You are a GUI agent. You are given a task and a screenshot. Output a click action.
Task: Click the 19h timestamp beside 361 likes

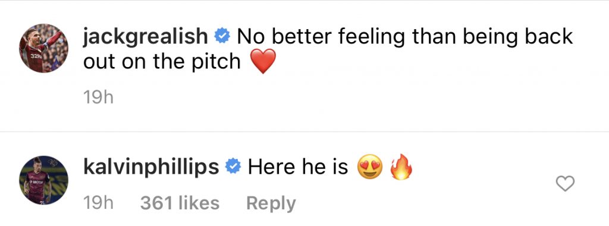point(99,203)
